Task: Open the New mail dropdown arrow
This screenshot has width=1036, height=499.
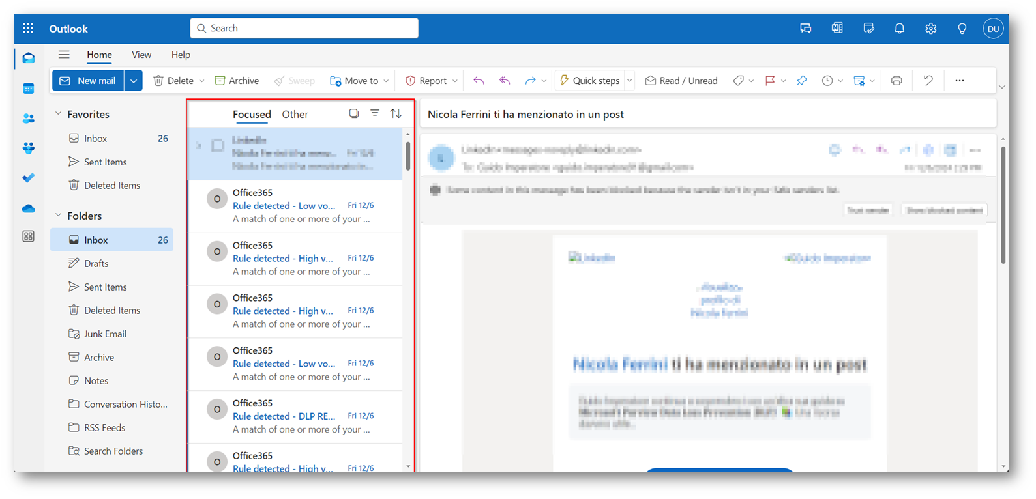Action: pos(133,81)
